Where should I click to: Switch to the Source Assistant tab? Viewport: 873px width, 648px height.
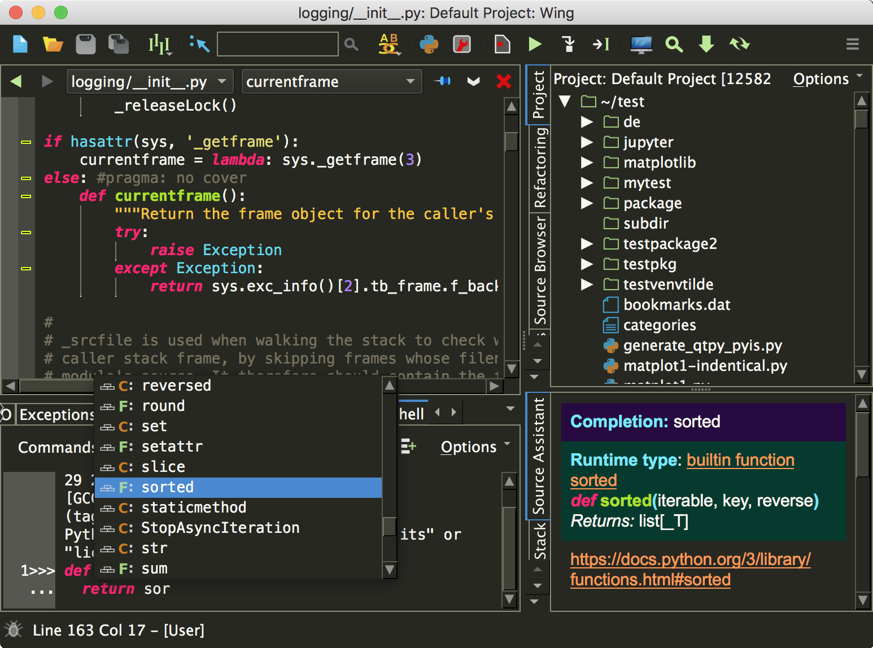pos(539,456)
